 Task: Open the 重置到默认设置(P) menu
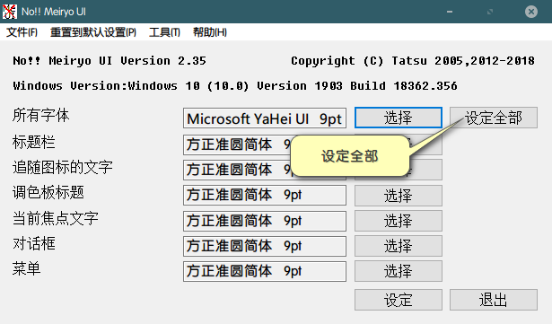93,32
